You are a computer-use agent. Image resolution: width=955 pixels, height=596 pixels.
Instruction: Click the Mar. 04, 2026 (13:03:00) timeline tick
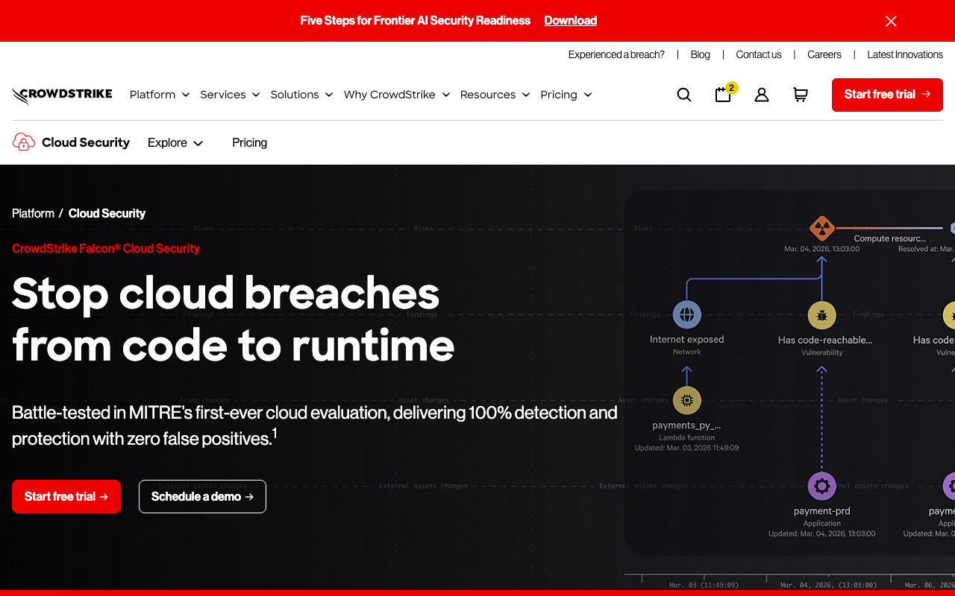pyautogui.click(x=828, y=586)
